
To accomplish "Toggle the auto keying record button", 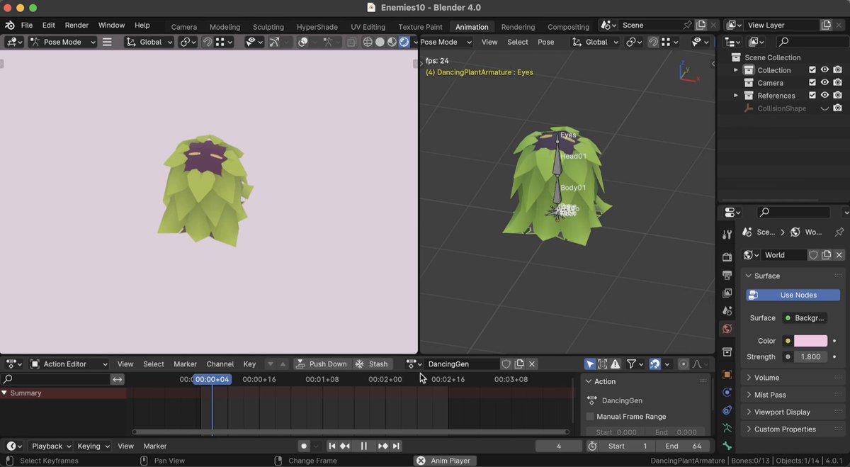I will click(x=304, y=446).
